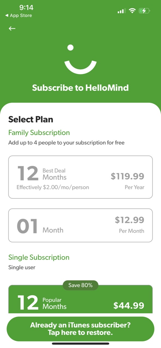161x348 pixels.
Task: Tap the Family Subscription heading
Action: [x=39, y=133]
